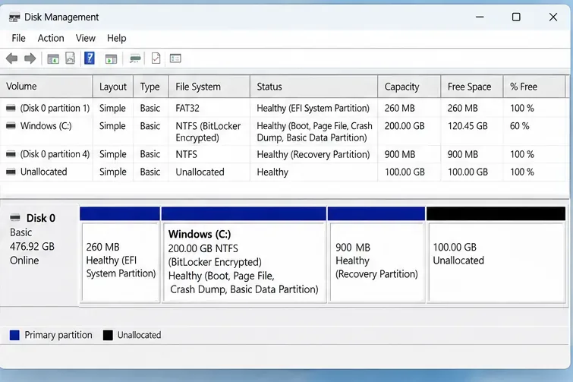Viewport: 573px width, 382px height.
Task: Close the Disk Management window
Action: coord(553,17)
